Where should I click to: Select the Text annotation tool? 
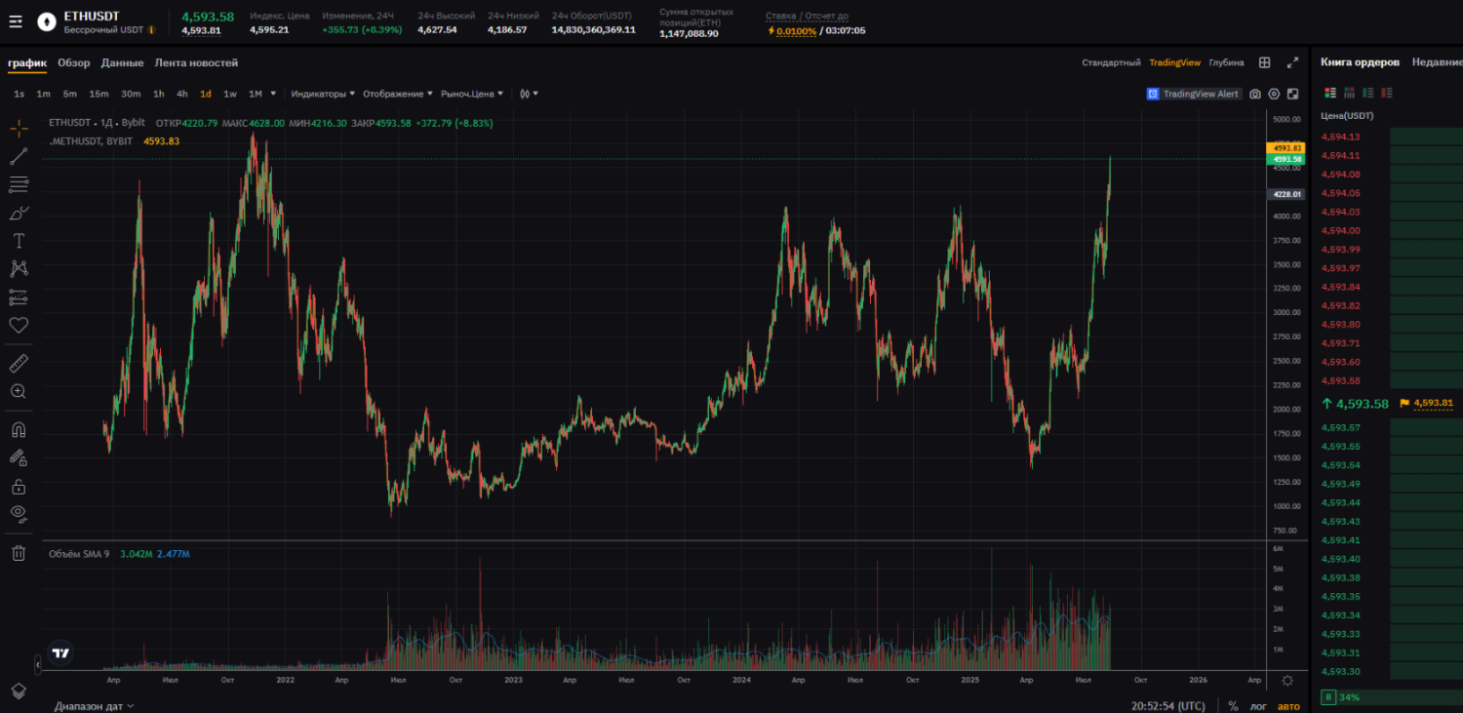(x=19, y=240)
